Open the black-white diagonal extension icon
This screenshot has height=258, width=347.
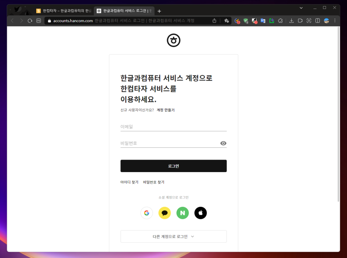click(254, 21)
